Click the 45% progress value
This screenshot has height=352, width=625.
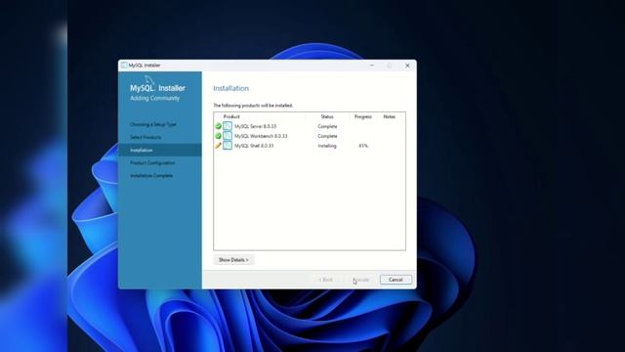pyautogui.click(x=363, y=146)
